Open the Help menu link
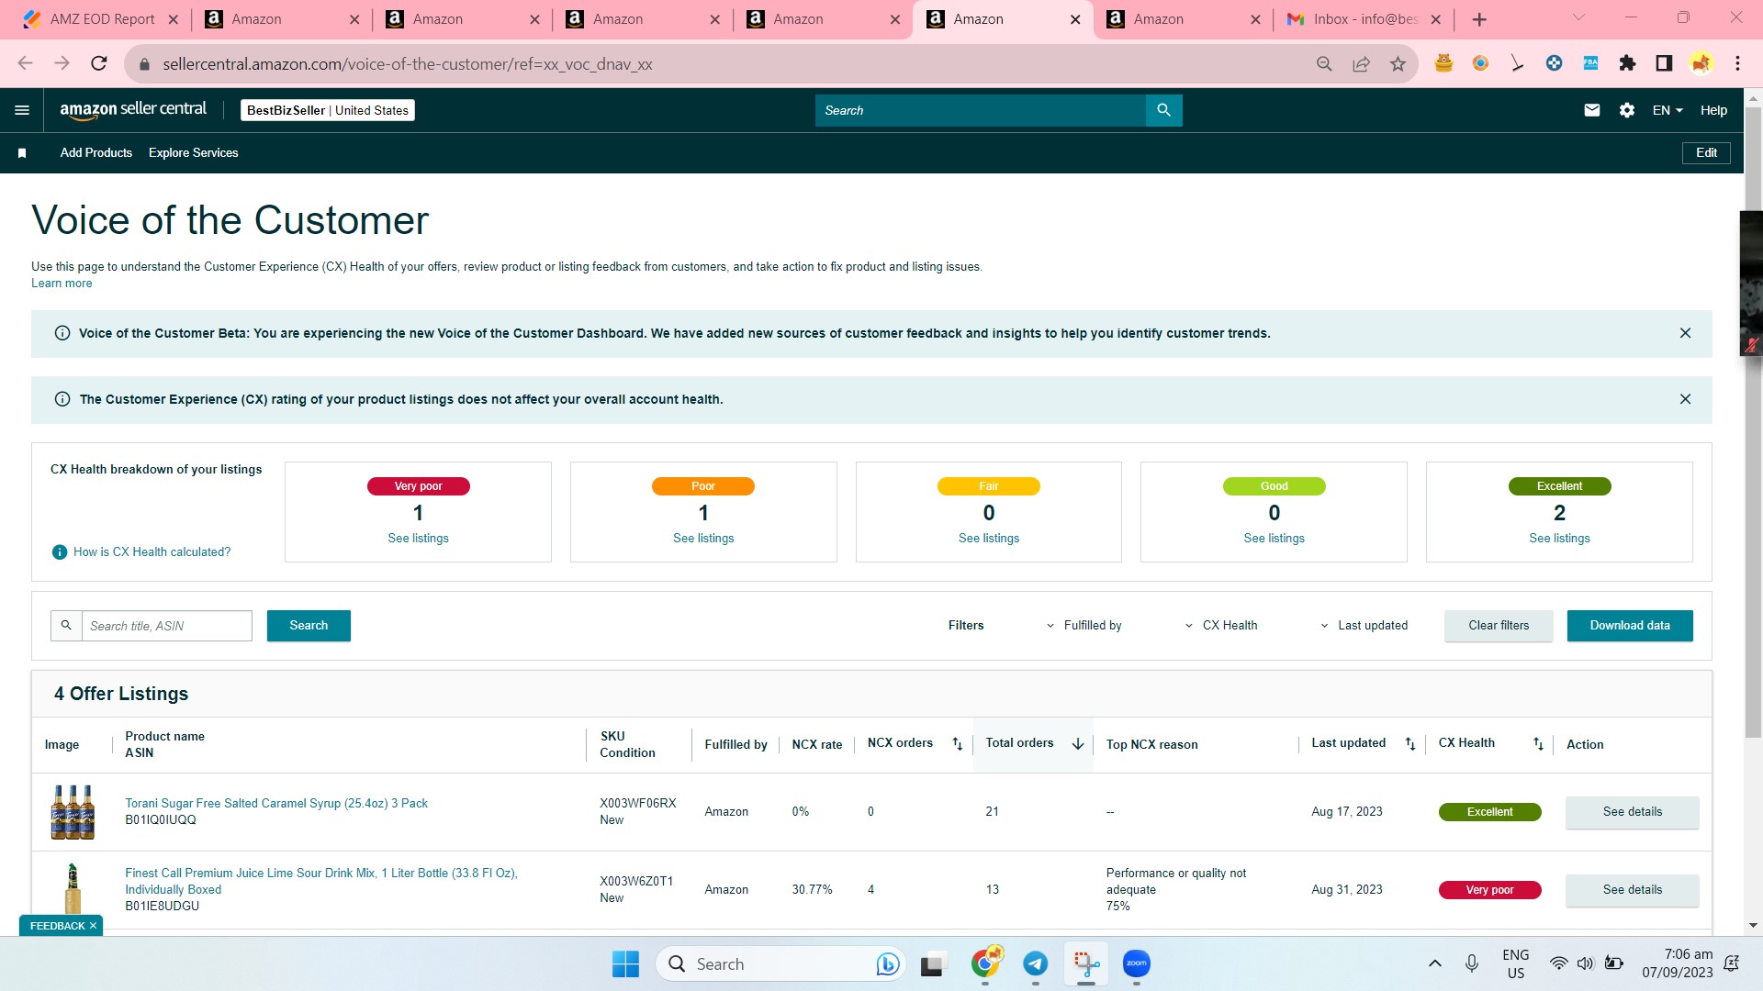This screenshot has width=1763, height=991. 1713,110
